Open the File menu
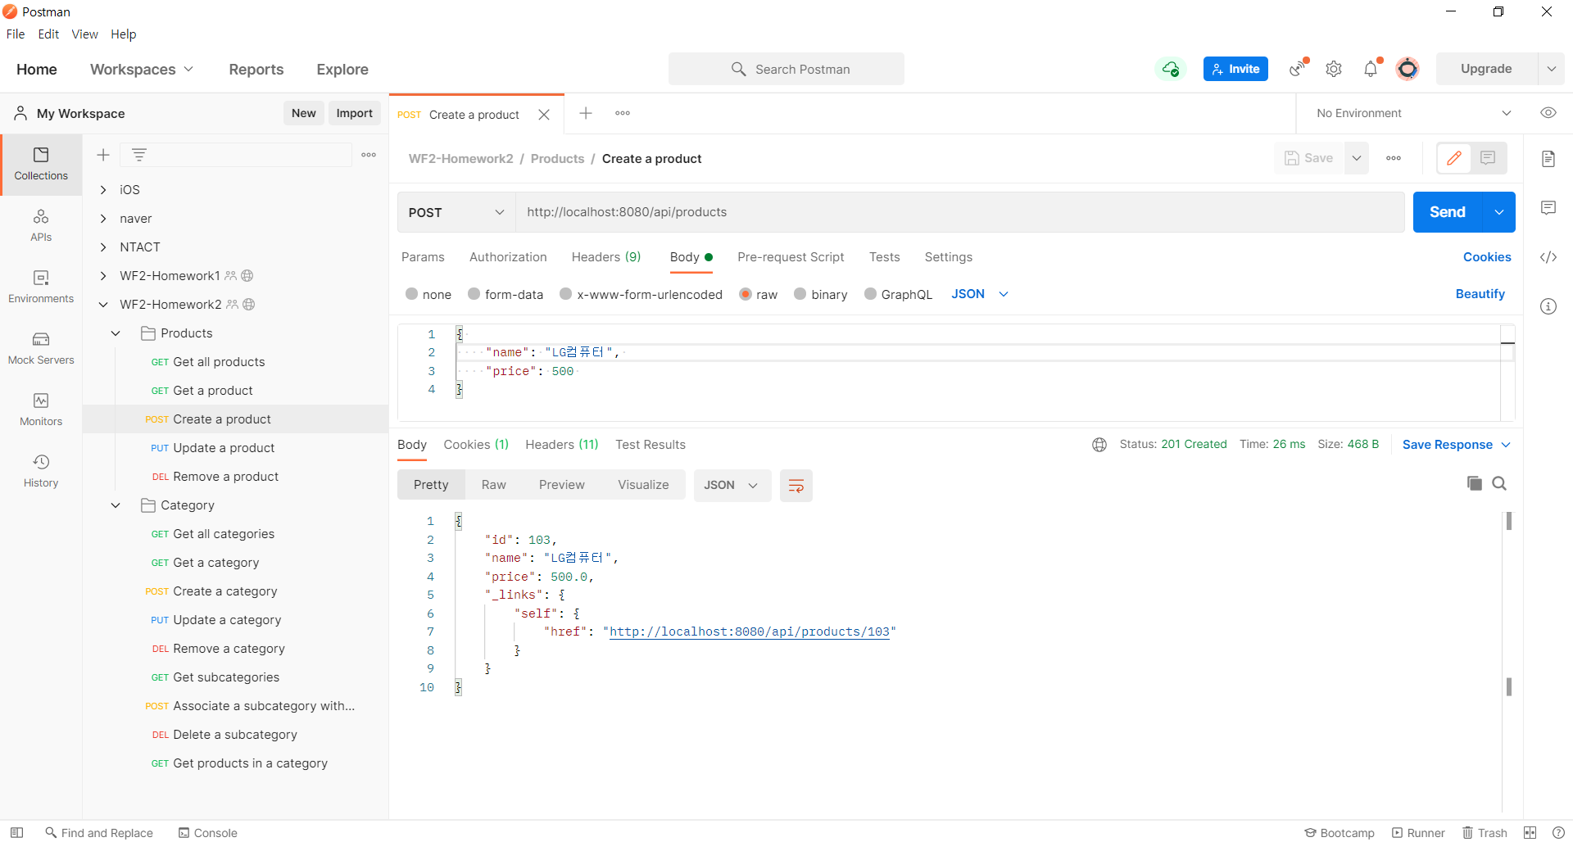Image resolution: width=1573 pixels, height=842 pixels. pyautogui.click(x=16, y=34)
